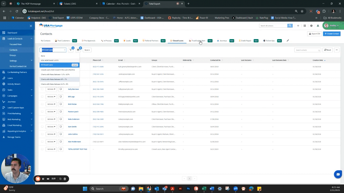The height and width of the screenshot is (193, 344).
Task: Open note icon in Bill Lage row
Action: (x=60, y=96)
